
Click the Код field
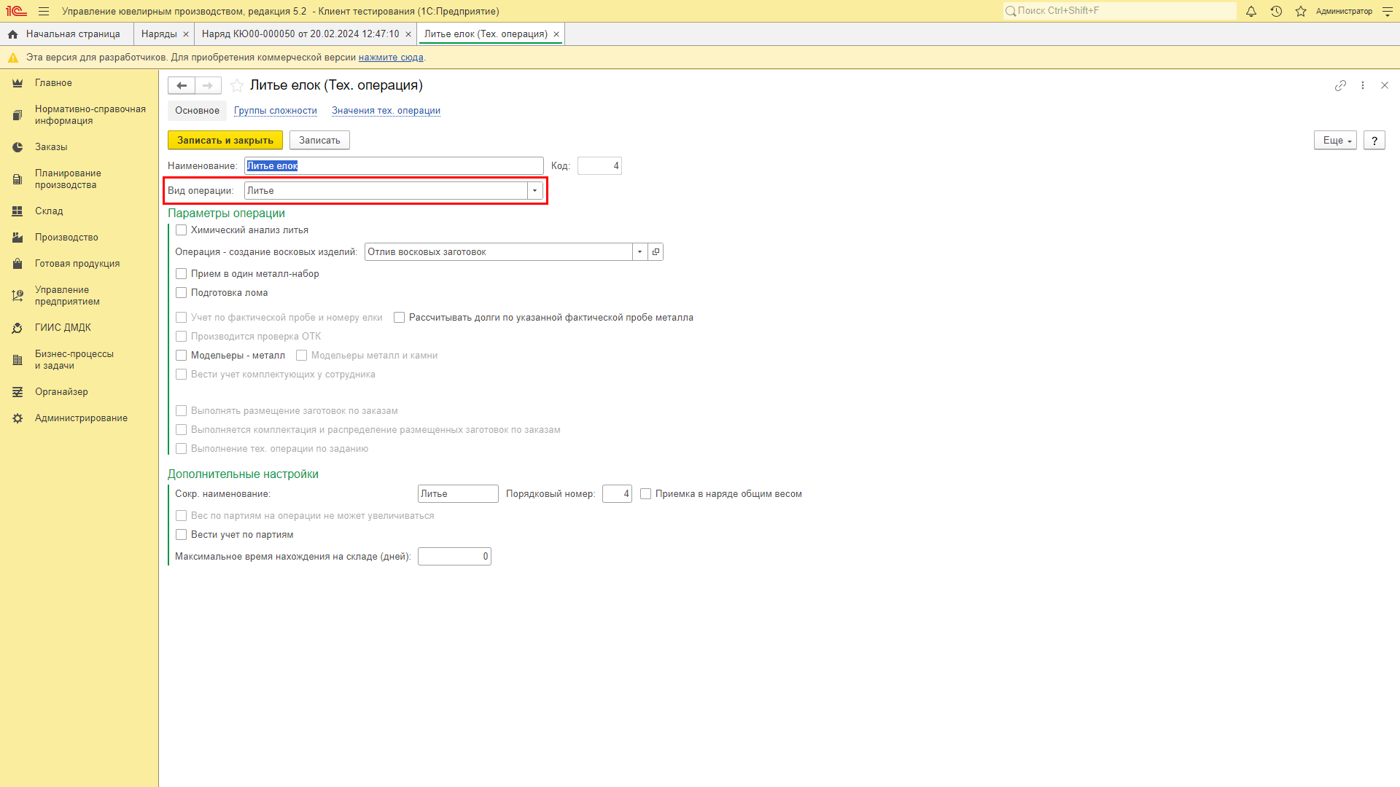click(599, 166)
